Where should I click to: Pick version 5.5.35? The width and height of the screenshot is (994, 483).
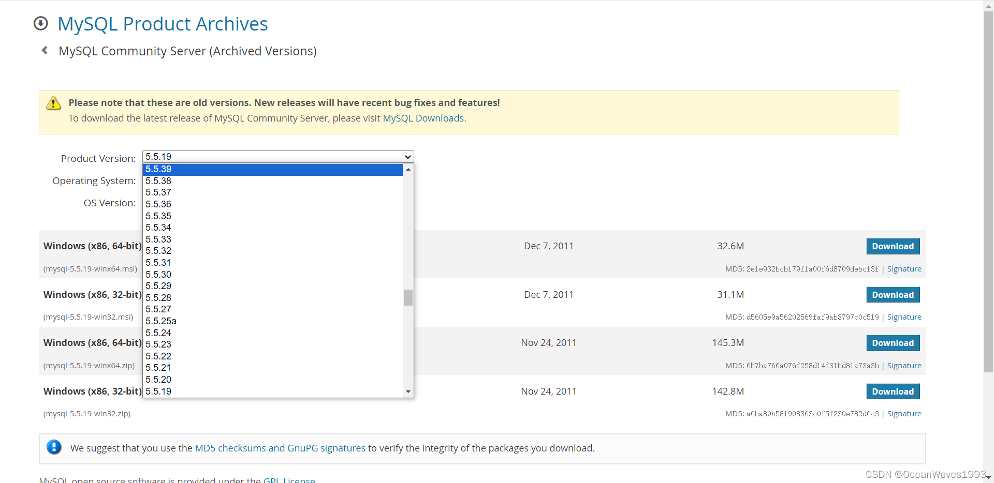point(273,216)
